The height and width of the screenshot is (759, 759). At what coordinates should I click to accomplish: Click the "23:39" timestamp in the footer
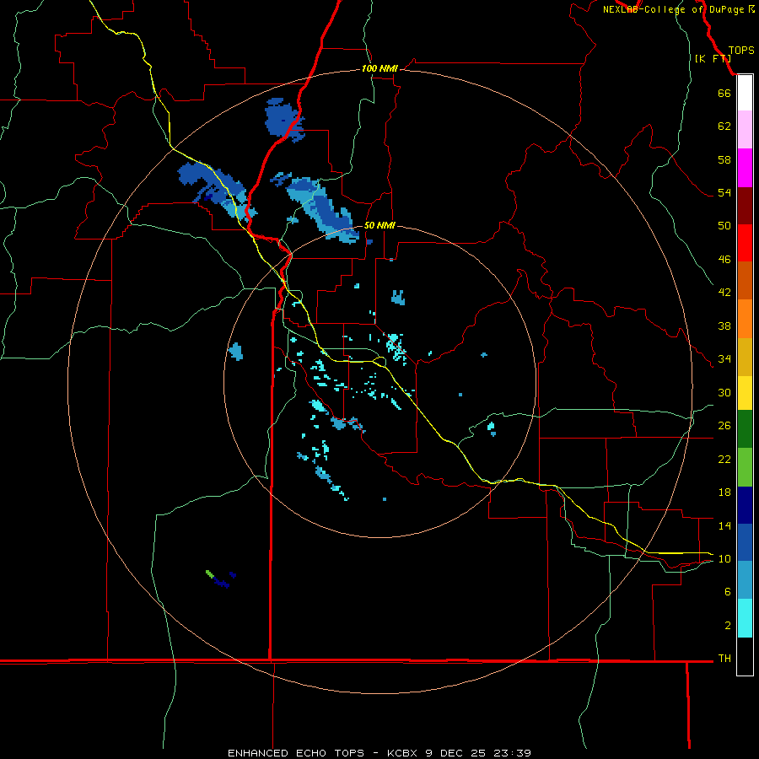(x=512, y=753)
